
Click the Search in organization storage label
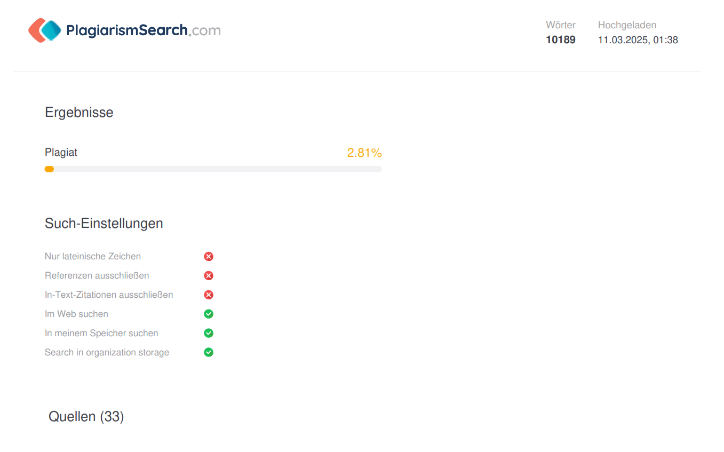pyautogui.click(x=107, y=353)
